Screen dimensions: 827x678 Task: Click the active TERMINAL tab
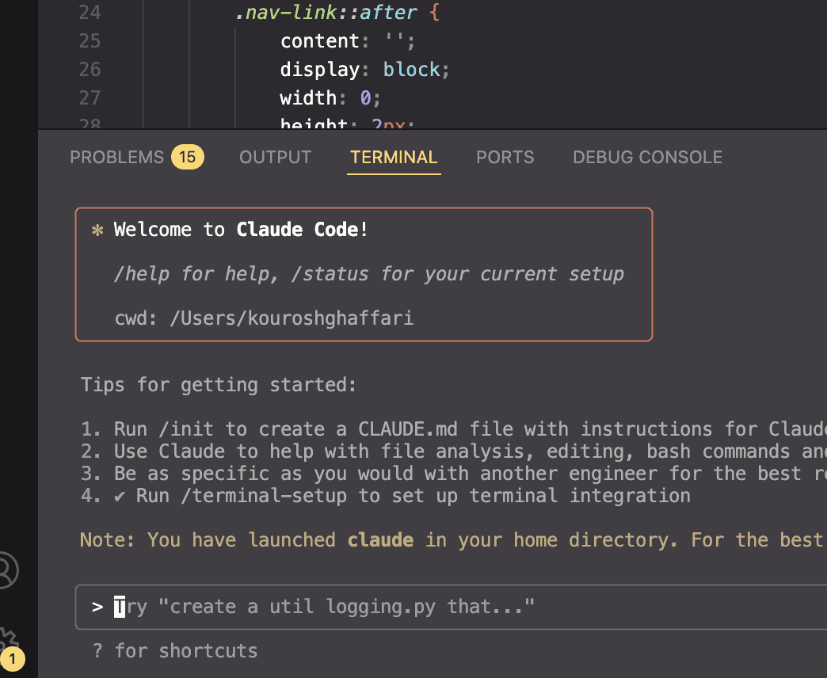click(x=394, y=157)
